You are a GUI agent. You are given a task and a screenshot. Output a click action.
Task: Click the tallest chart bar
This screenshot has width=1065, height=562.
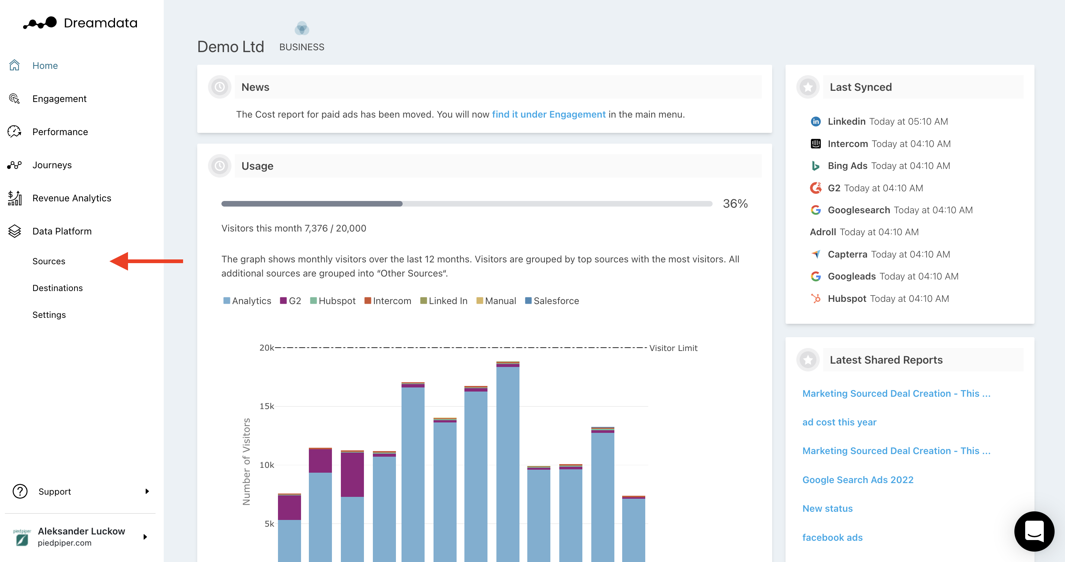click(x=508, y=461)
